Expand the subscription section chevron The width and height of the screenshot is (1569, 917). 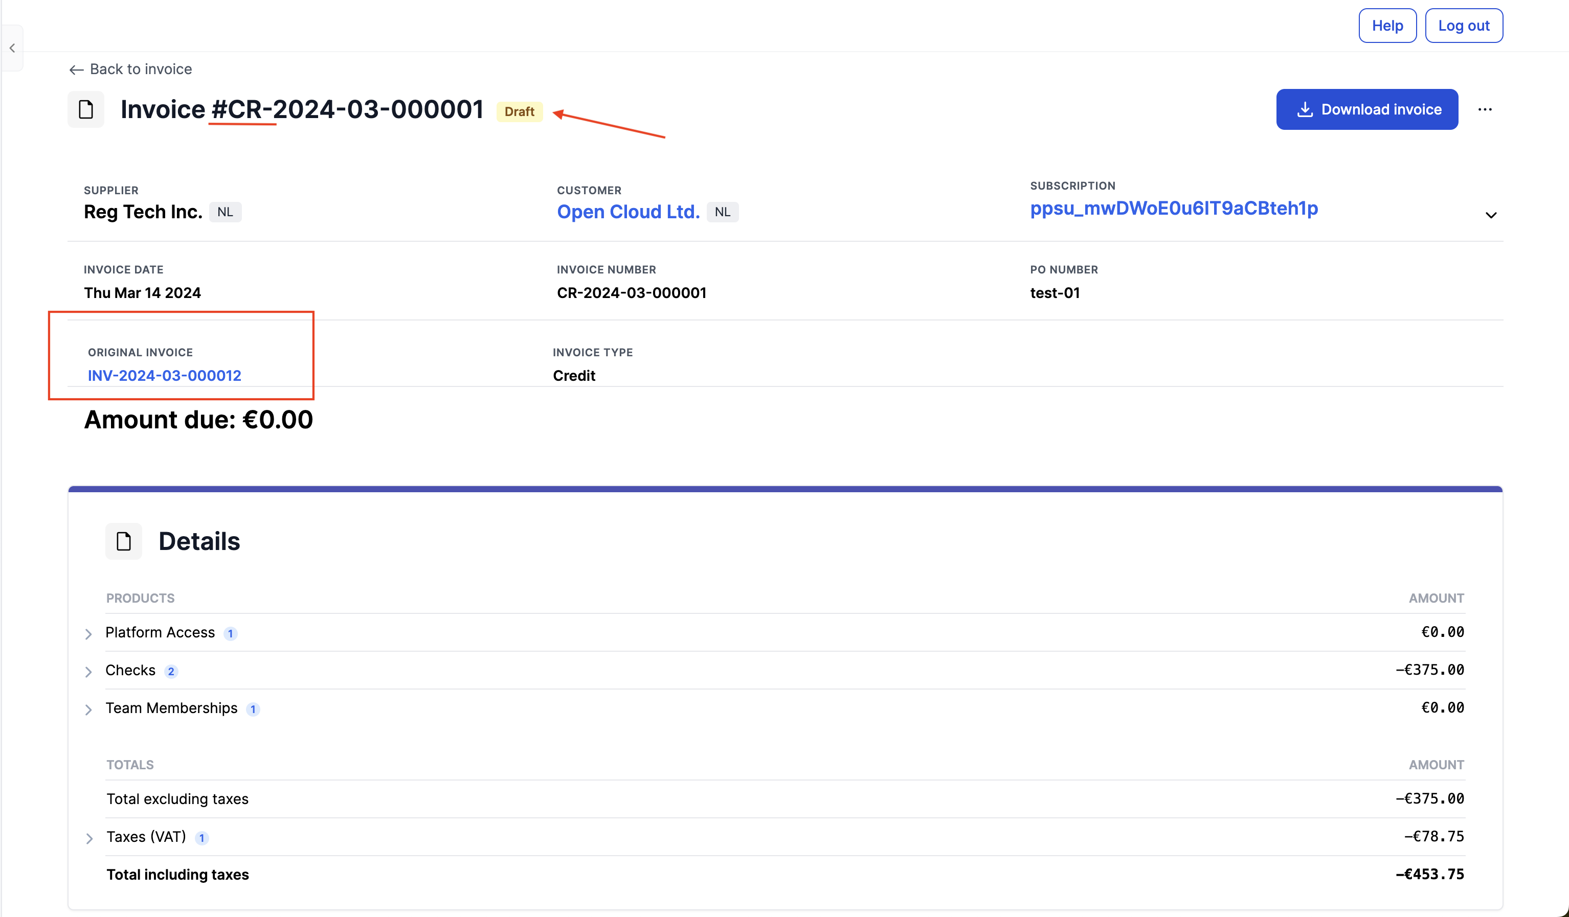(x=1491, y=215)
